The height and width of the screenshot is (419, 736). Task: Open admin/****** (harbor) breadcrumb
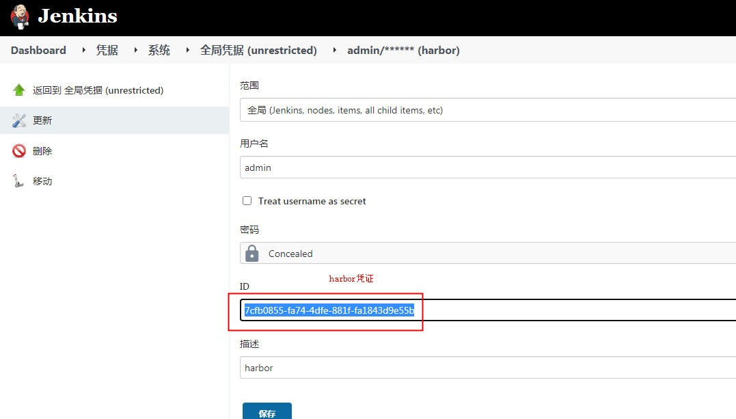click(403, 51)
